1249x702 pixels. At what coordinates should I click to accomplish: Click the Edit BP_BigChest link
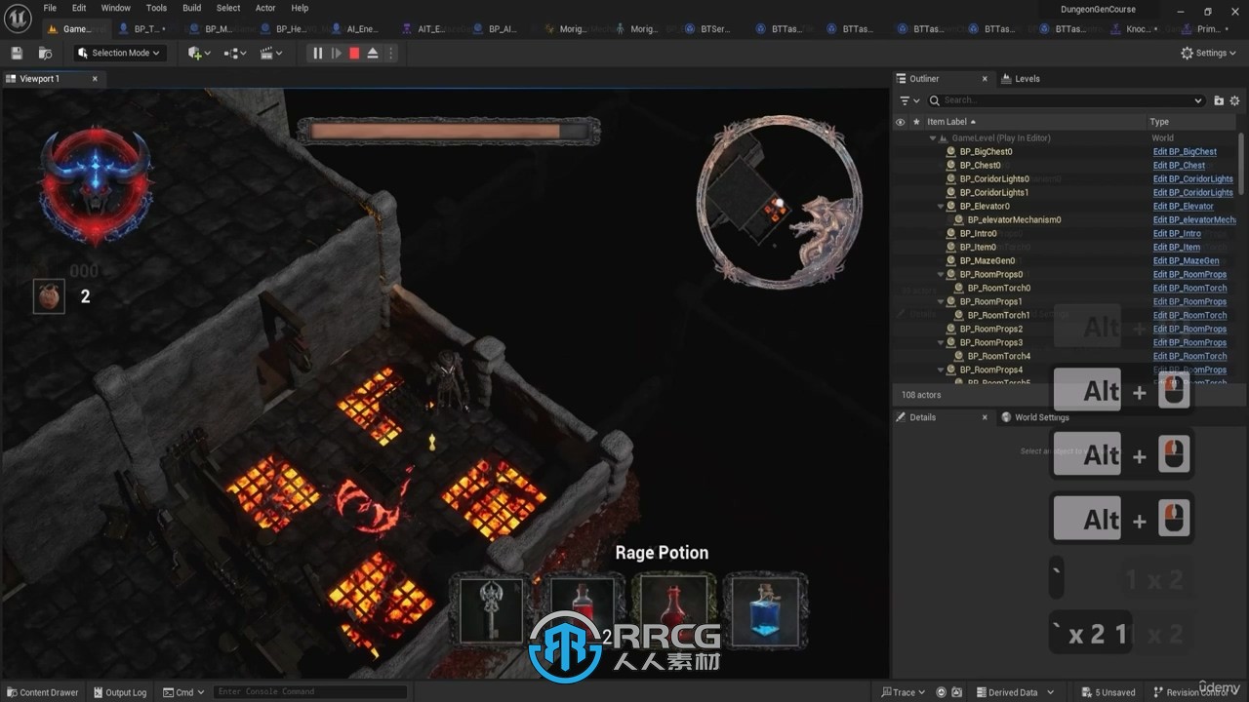point(1185,152)
